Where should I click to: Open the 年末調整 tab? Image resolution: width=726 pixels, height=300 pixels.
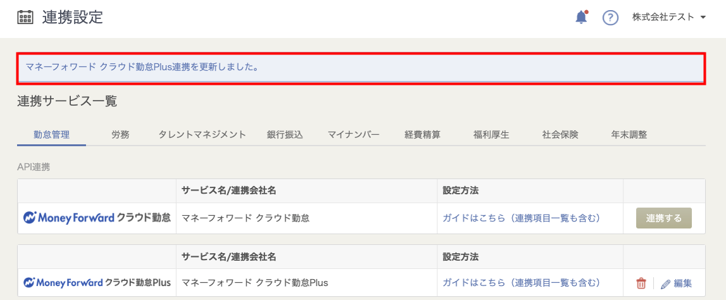pos(629,134)
